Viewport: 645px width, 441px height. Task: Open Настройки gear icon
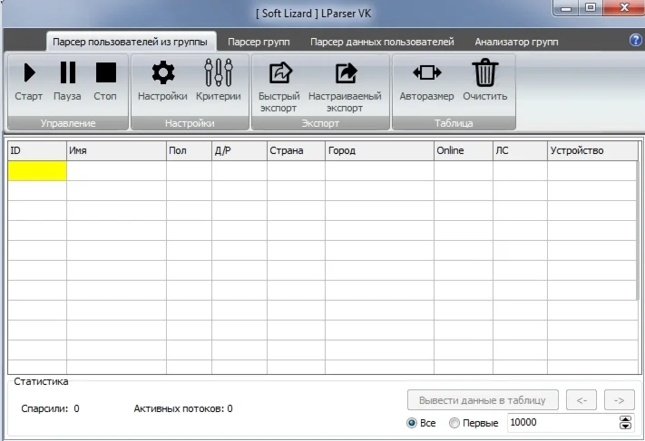point(162,73)
